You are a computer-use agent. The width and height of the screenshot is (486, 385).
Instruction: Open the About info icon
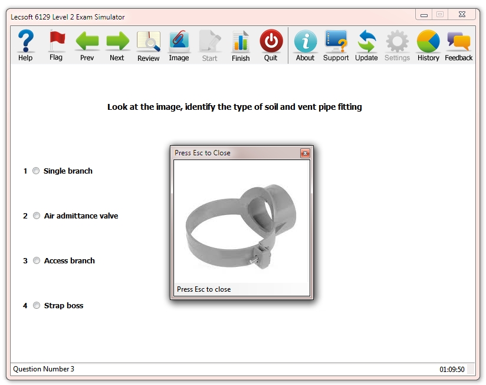[305, 45]
